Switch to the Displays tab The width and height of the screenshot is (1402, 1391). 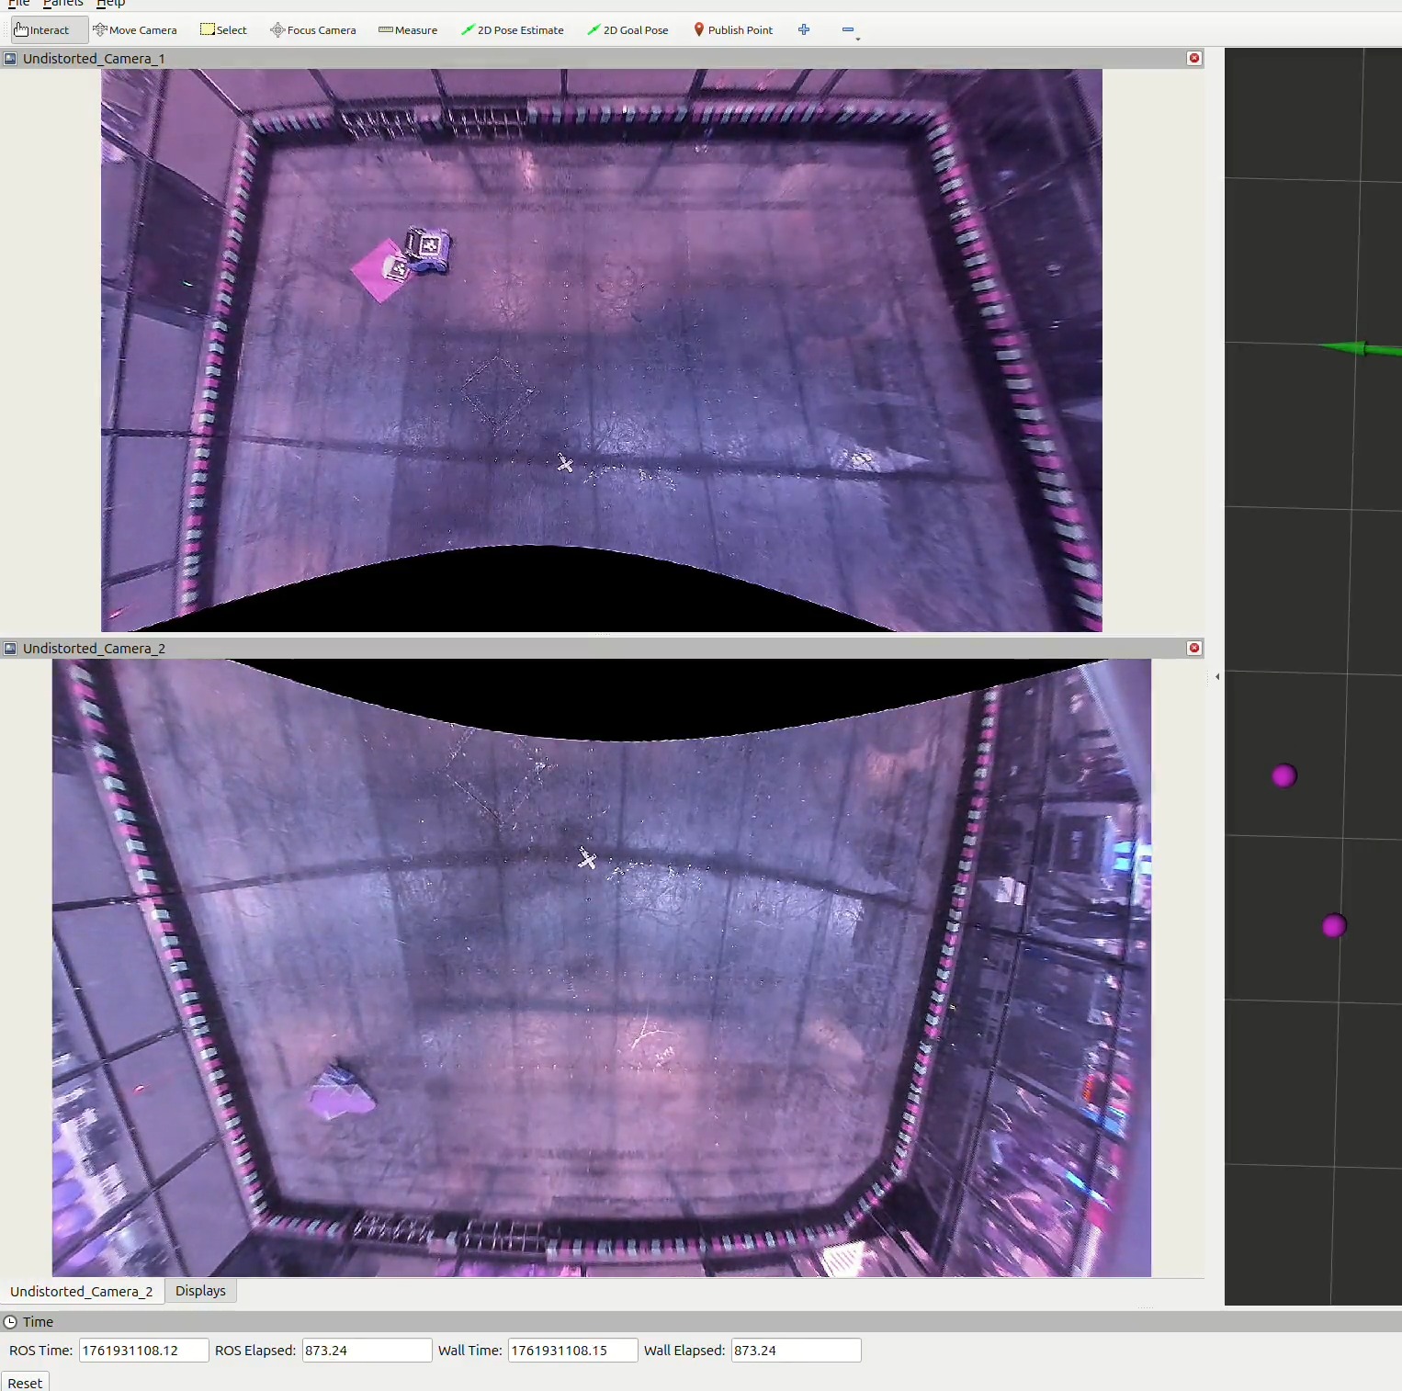coord(200,1291)
